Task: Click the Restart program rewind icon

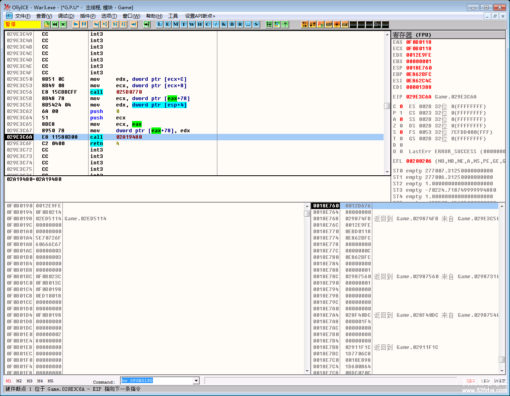Action: point(55,25)
